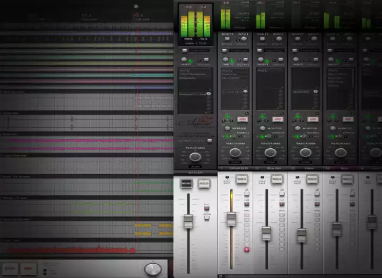
Task: Click the lit red subgroup button on DRUM BUS
Action: (x=247, y=249)
